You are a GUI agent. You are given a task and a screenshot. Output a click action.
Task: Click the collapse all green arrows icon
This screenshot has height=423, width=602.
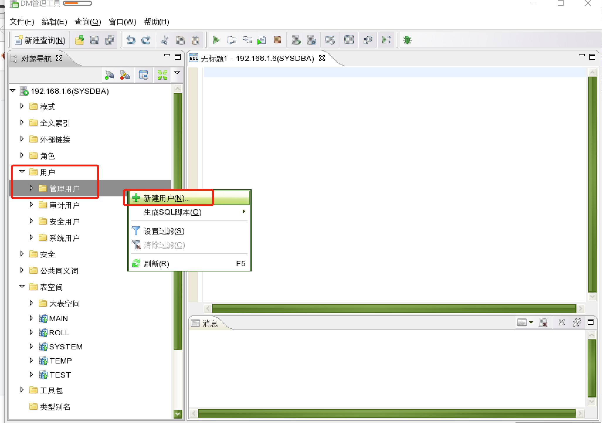coord(162,75)
